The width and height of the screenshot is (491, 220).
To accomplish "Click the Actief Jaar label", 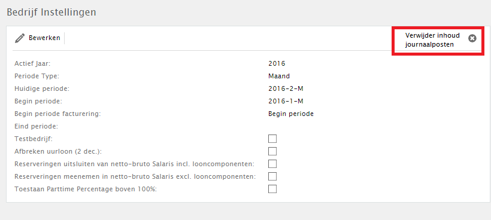I will click(32, 63).
